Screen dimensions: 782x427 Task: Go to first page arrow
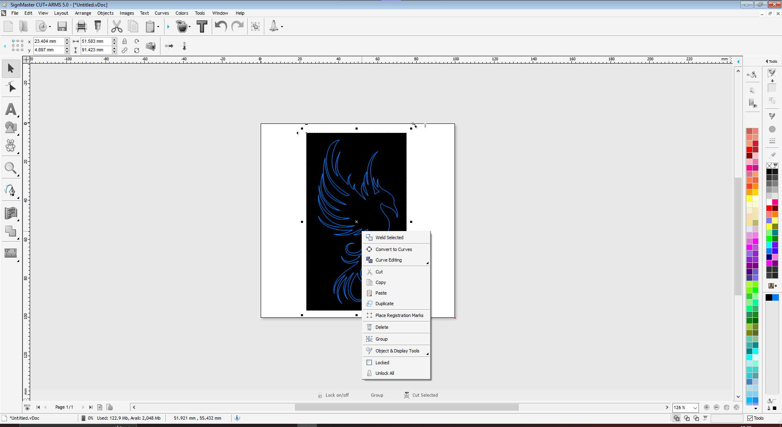pyautogui.click(x=38, y=407)
